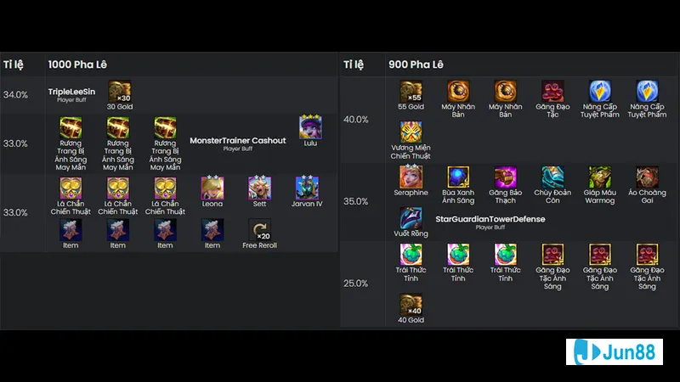The width and height of the screenshot is (680, 382).
Task: Click the 40 Gold coin icon
Action: pyautogui.click(x=411, y=305)
